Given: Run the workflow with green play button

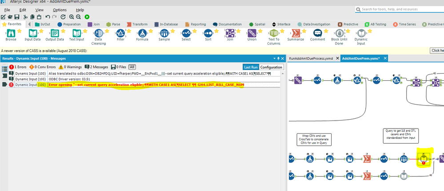Looking at the screenshot, I should pos(87,17).
